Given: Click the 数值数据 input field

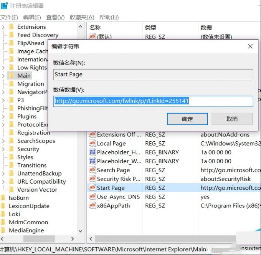Looking at the screenshot, I should 153,101.
